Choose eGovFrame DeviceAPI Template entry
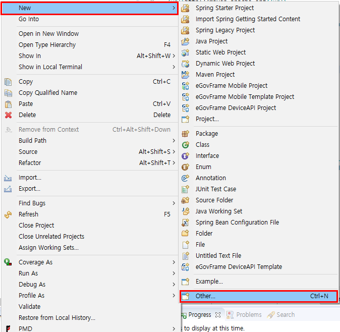340x332 pixels. click(x=258, y=267)
